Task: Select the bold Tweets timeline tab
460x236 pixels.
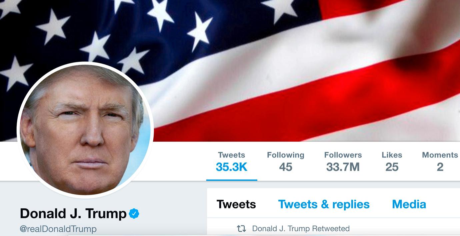Action: pyautogui.click(x=236, y=204)
